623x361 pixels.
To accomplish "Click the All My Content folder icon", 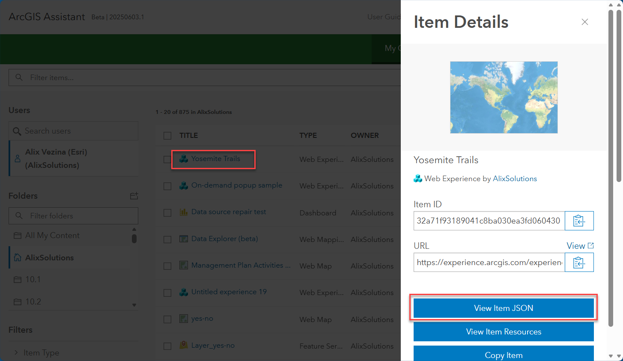I will (x=18, y=236).
